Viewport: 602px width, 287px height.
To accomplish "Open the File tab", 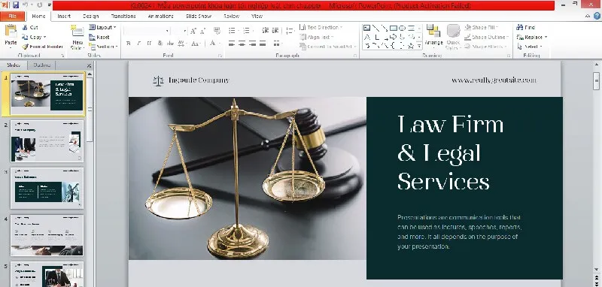I will pos(12,16).
